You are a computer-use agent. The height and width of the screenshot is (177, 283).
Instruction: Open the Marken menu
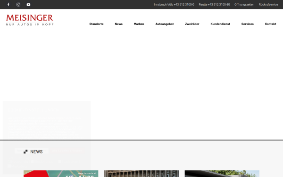139,24
